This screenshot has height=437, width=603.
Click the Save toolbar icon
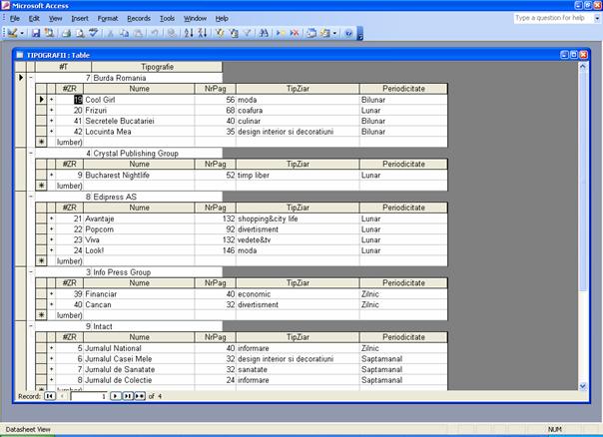35,33
